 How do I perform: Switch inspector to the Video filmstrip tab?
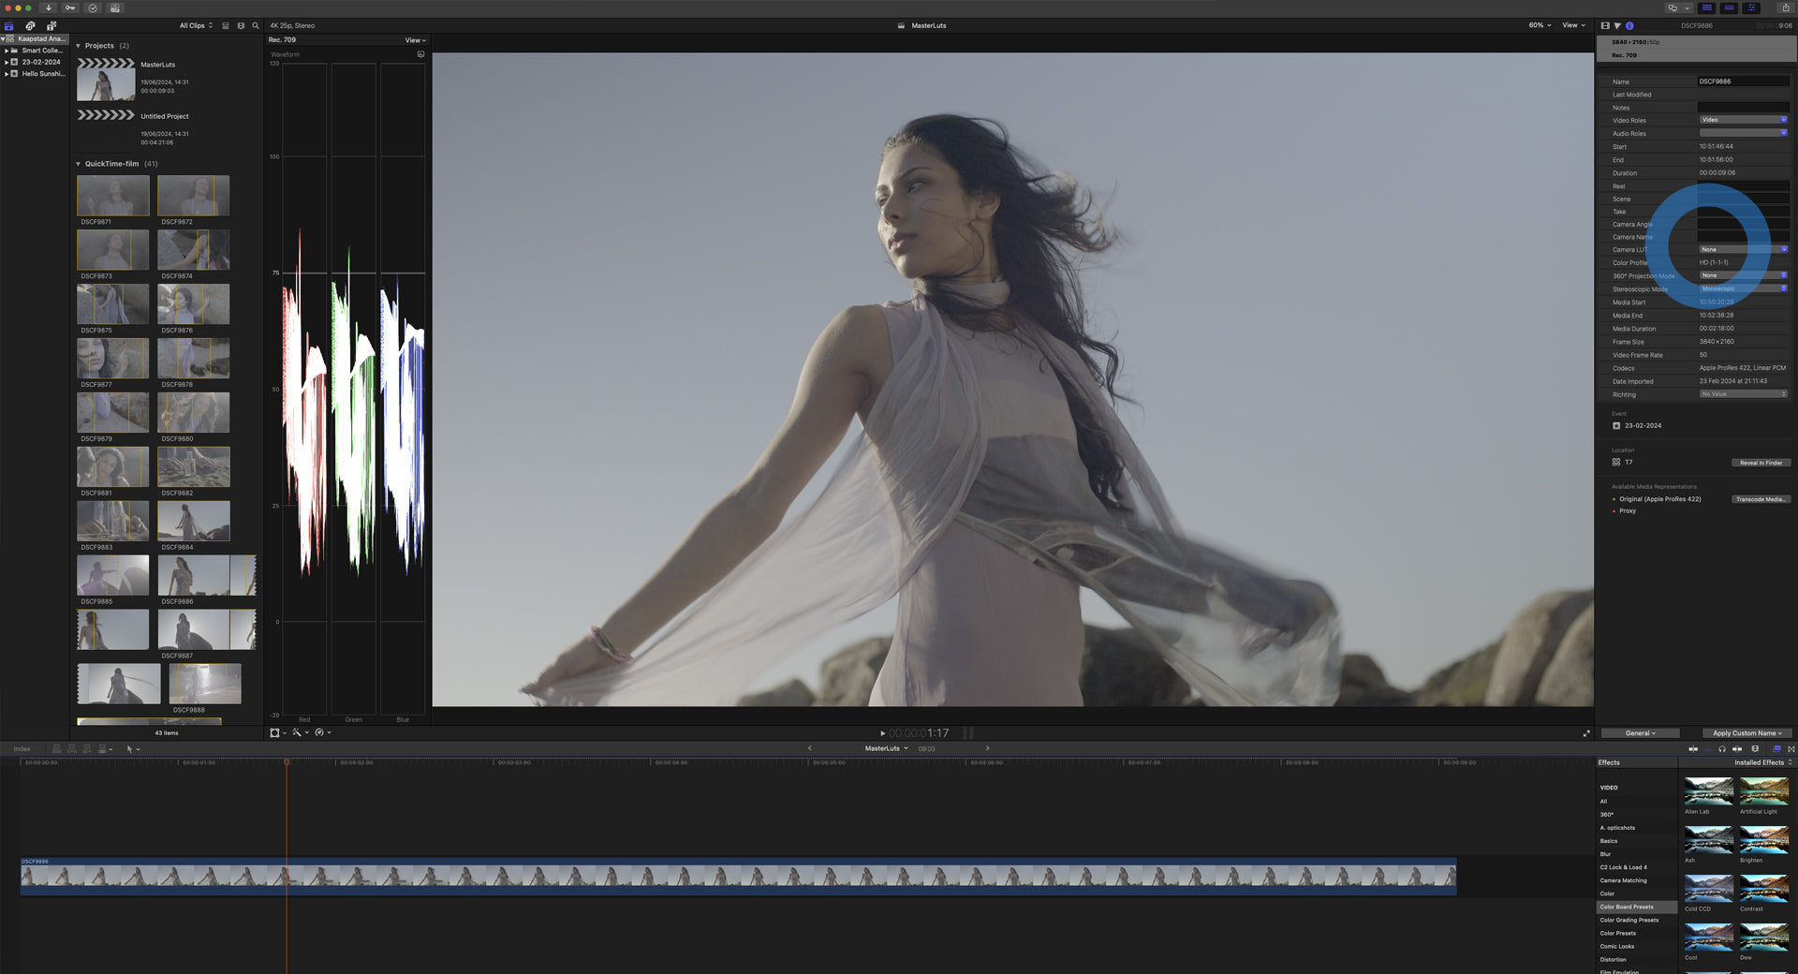1605,25
